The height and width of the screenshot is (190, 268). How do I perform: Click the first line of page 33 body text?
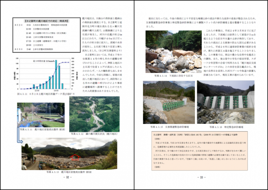pyautogui.click(x=202, y=18)
